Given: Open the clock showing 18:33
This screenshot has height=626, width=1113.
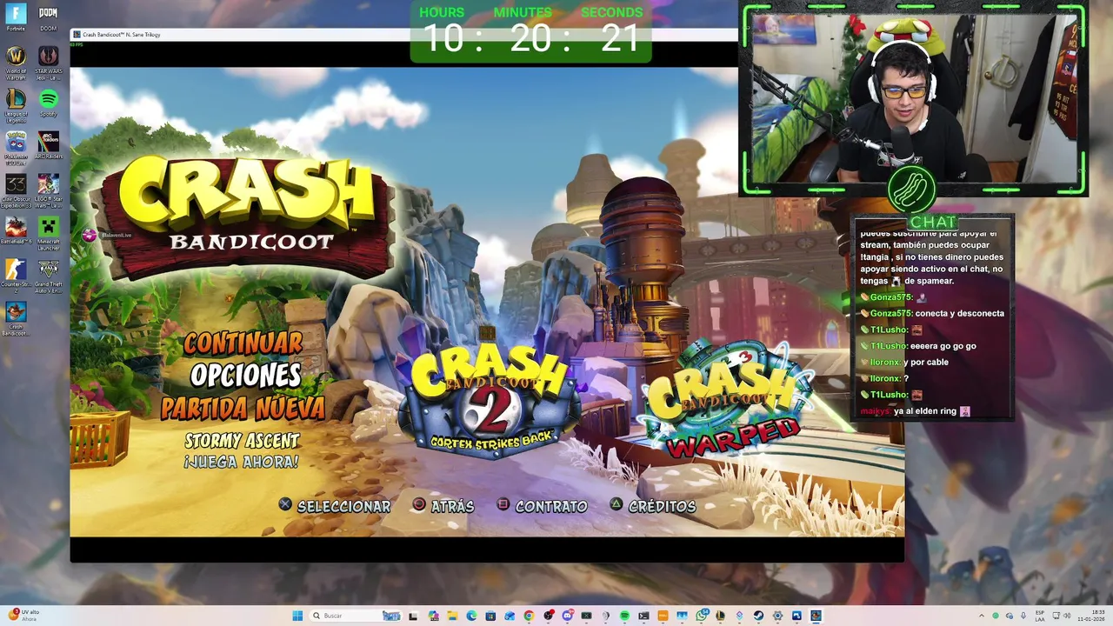Looking at the screenshot, I should (x=1091, y=616).
